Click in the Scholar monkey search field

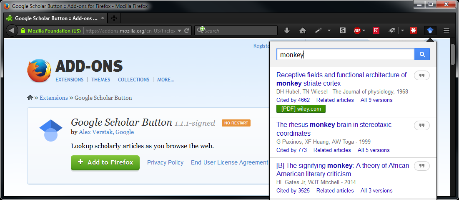click(x=346, y=54)
